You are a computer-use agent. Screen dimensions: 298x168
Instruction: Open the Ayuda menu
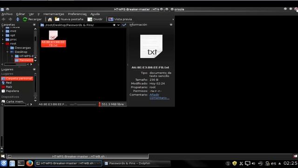(x=95, y=14)
